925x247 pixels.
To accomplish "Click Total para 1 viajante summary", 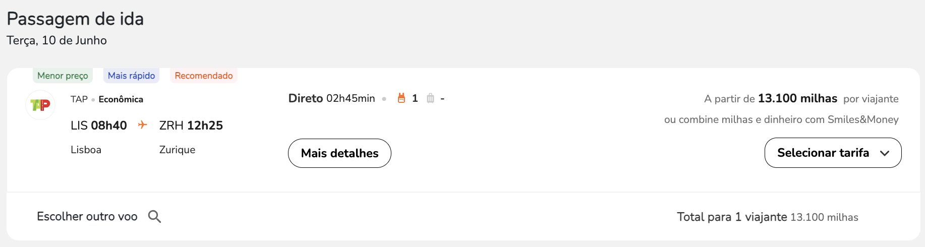I will coord(768,217).
